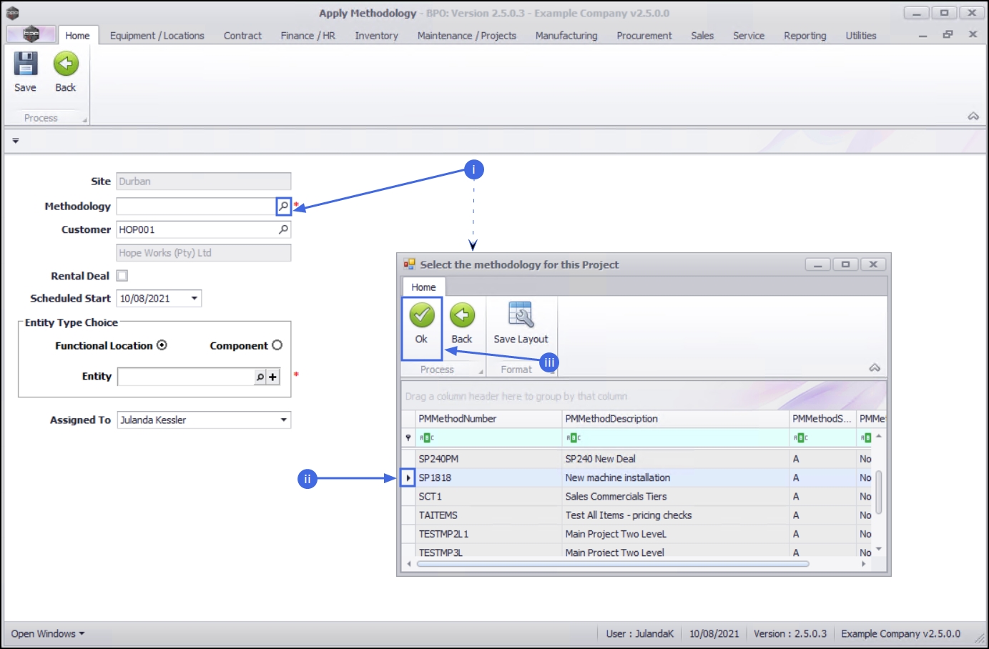Collapse the main ribbon with chevron
The height and width of the screenshot is (649, 989).
[973, 116]
